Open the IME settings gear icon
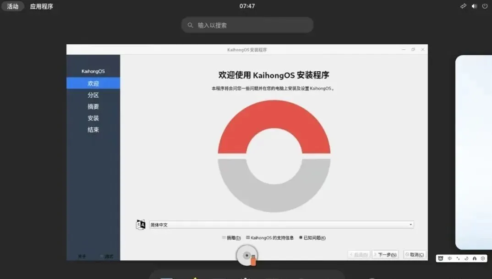 482,258
